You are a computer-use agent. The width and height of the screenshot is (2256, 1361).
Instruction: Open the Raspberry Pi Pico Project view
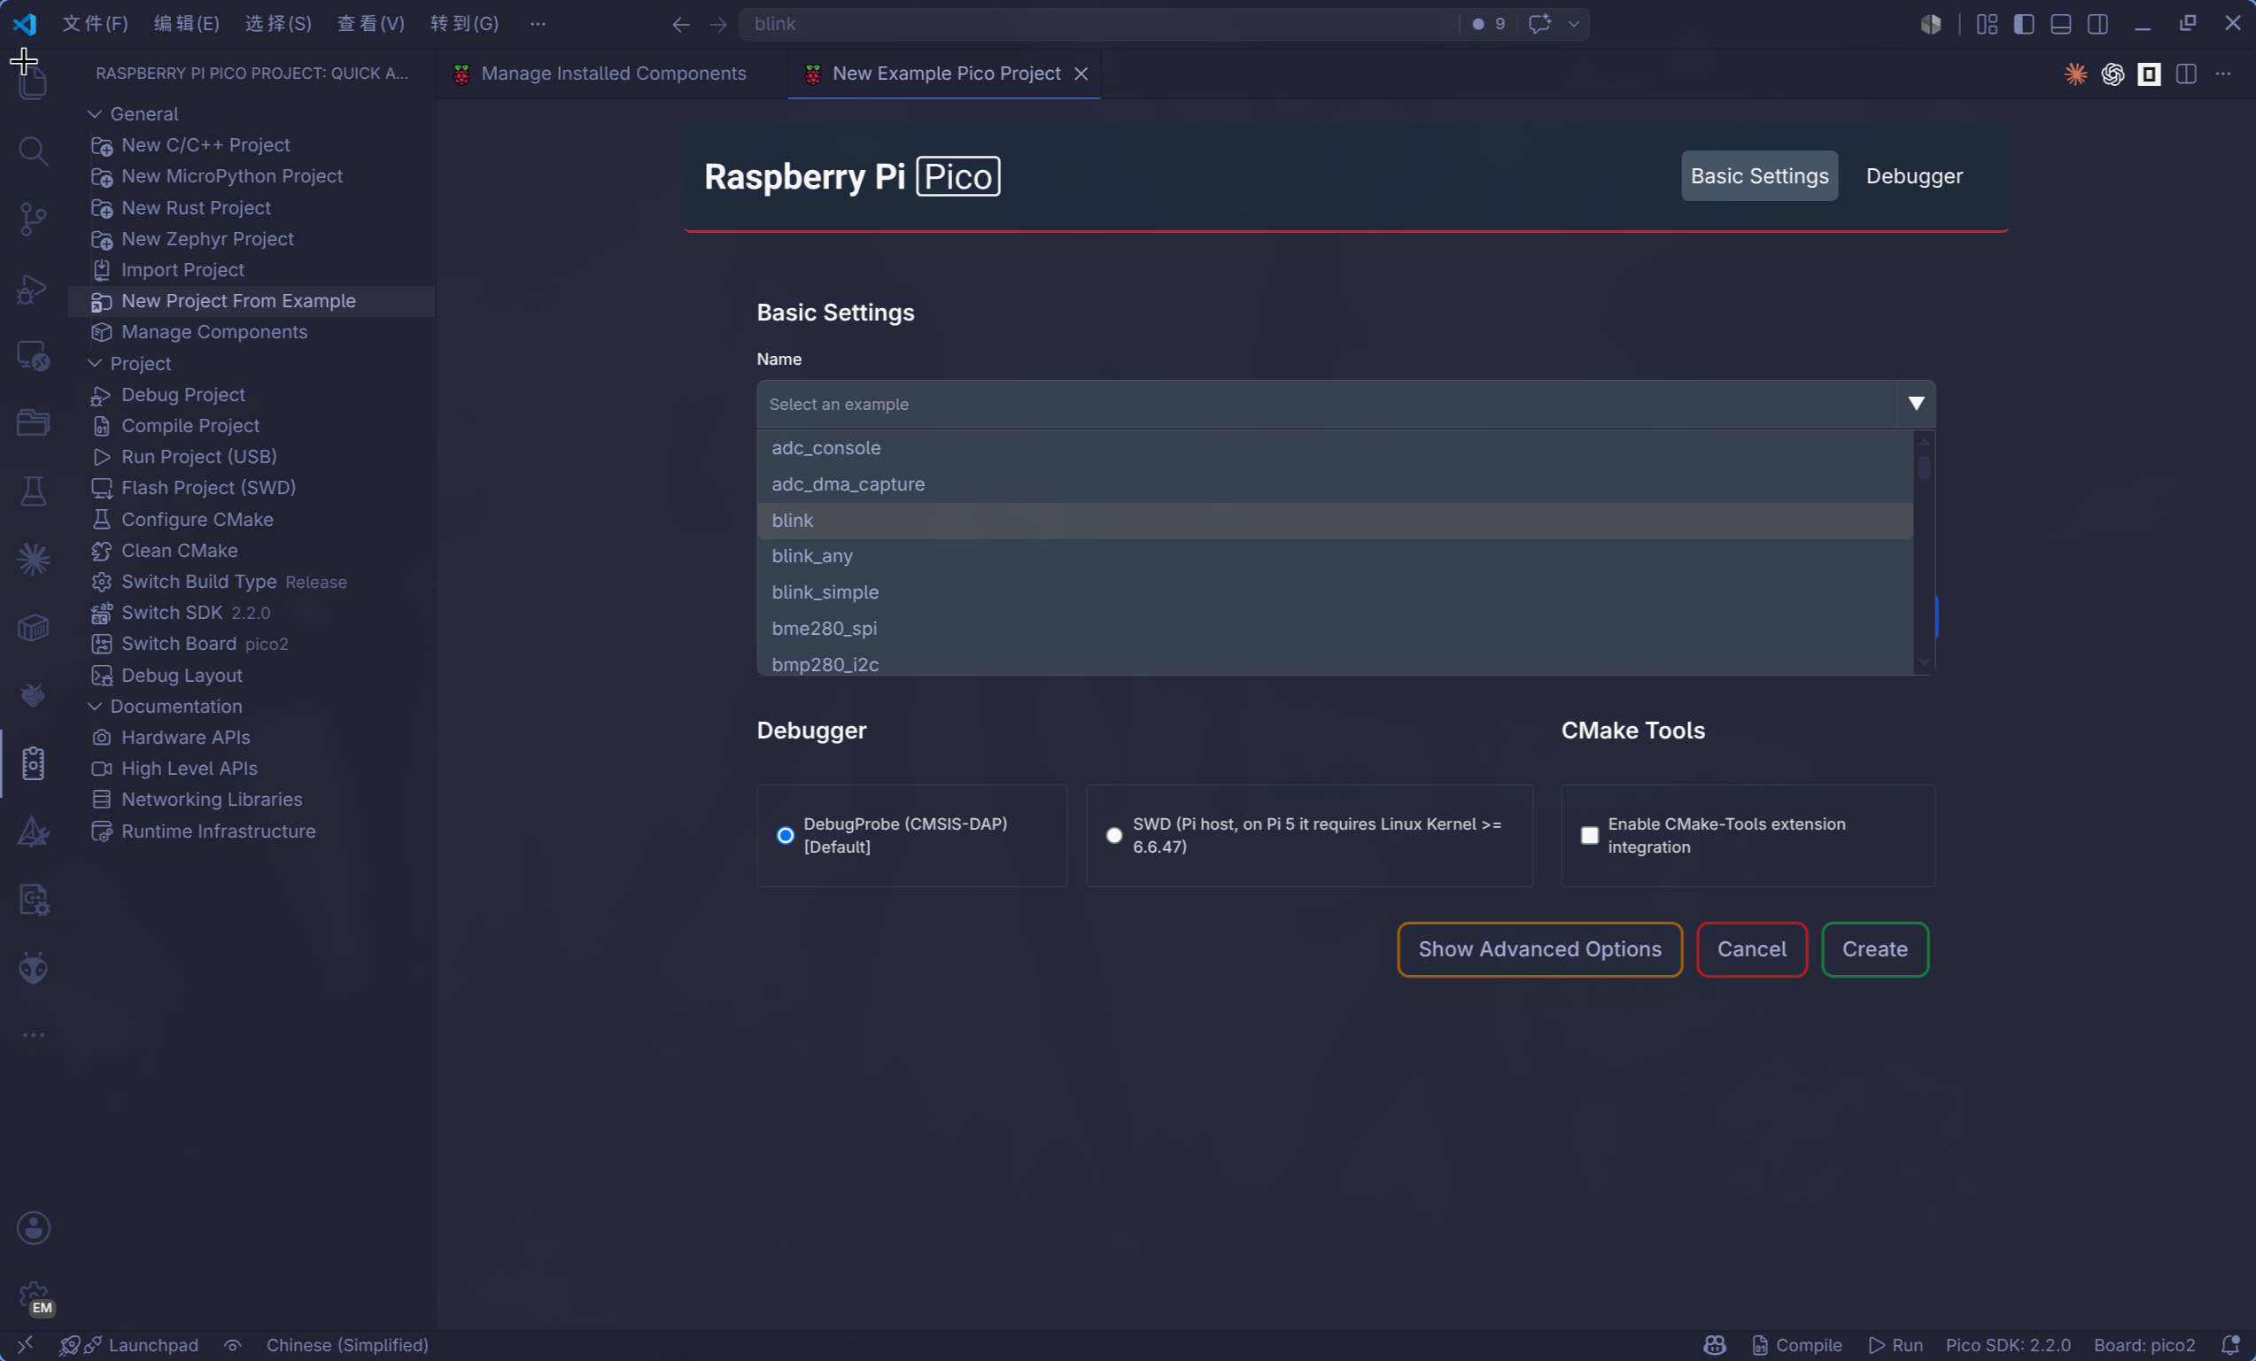click(33, 763)
